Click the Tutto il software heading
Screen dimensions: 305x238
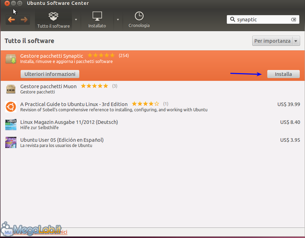pyautogui.click(x=29, y=41)
